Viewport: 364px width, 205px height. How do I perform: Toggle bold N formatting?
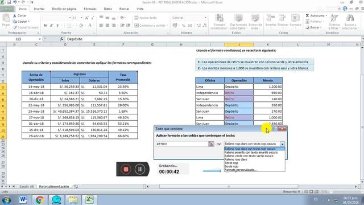[45, 25]
